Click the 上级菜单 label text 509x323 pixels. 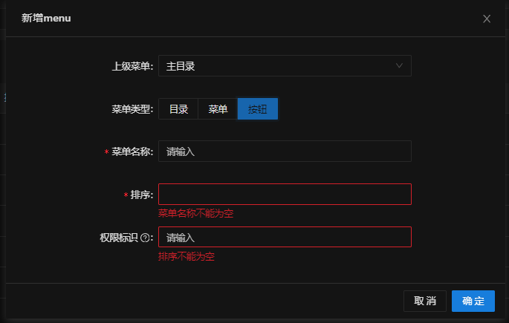pos(132,66)
